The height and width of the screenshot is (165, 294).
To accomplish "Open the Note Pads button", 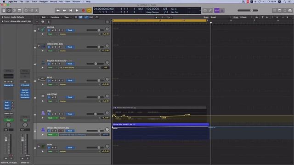I will click(280, 11).
